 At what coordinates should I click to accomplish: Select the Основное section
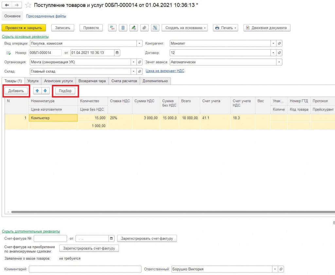(12, 16)
